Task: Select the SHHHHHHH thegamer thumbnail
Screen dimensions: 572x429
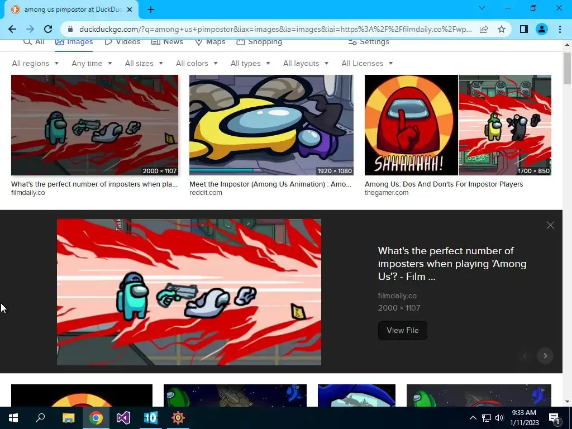Action: pyautogui.click(x=458, y=125)
